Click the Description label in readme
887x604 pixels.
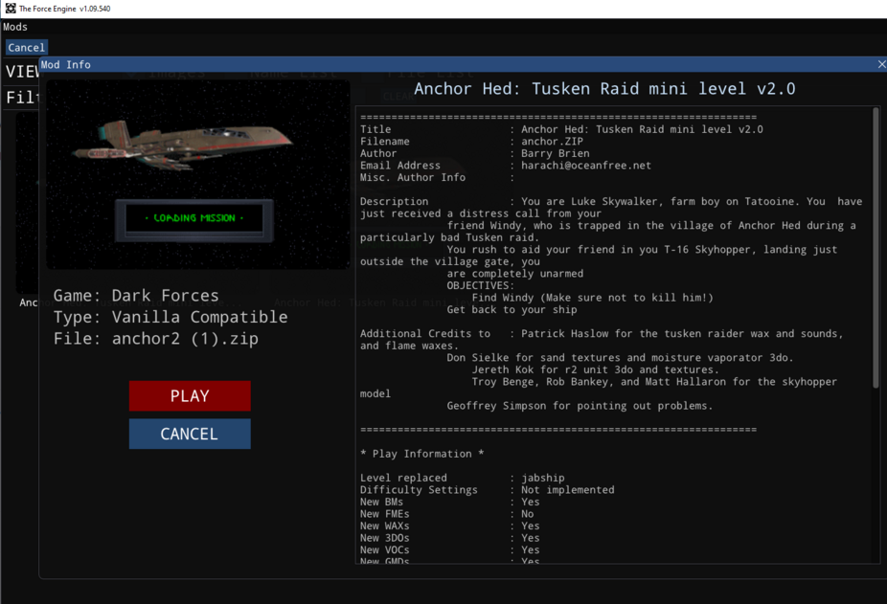tap(395, 201)
